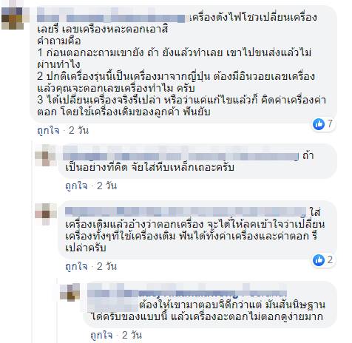Open the top commenter's pixelated profile picture
This screenshot has width=352, height=343.
13,18
